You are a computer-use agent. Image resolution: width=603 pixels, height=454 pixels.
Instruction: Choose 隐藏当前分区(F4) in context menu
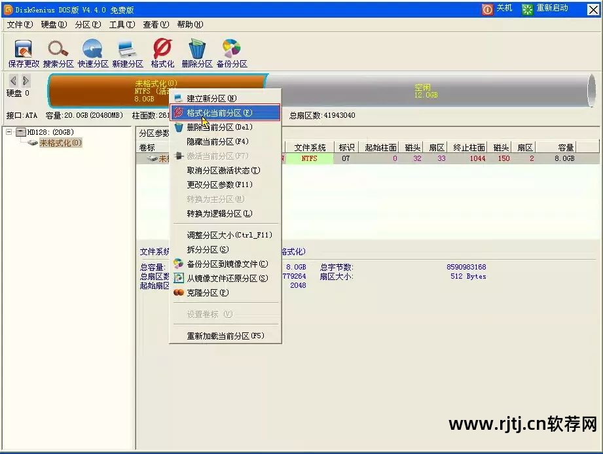[x=225, y=142]
